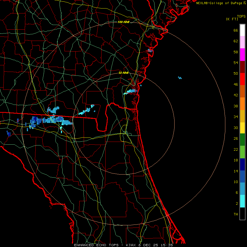Image resolution: width=247 pixels, height=247 pixels.
Task: Click the yellow 34 kft legend swatch
Action: click(242, 128)
